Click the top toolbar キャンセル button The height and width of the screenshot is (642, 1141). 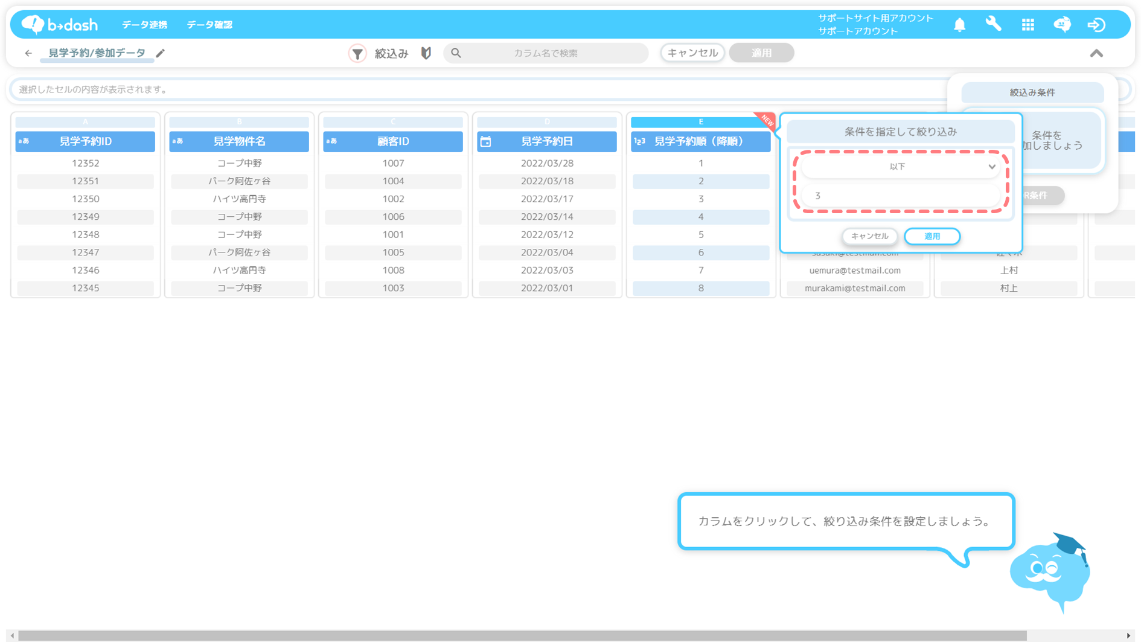click(x=692, y=53)
